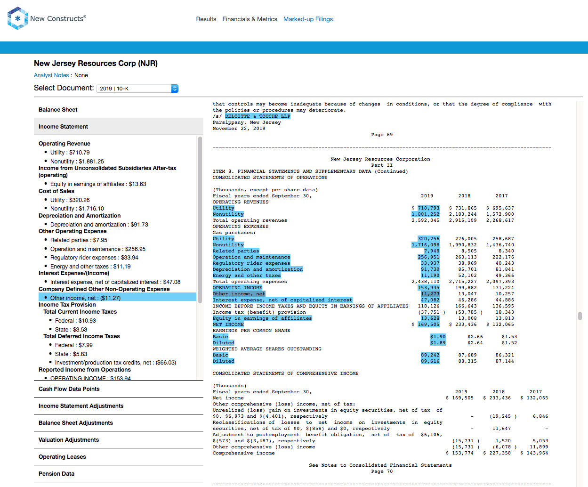Screen dimensions: 588x487
Task: Click highlighted interest expense value 47,082
Action: 430,300
